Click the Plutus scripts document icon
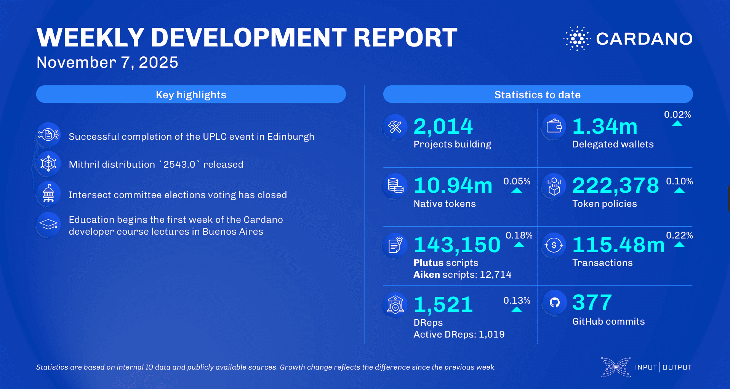The image size is (730, 389). pyautogui.click(x=395, y=245)
